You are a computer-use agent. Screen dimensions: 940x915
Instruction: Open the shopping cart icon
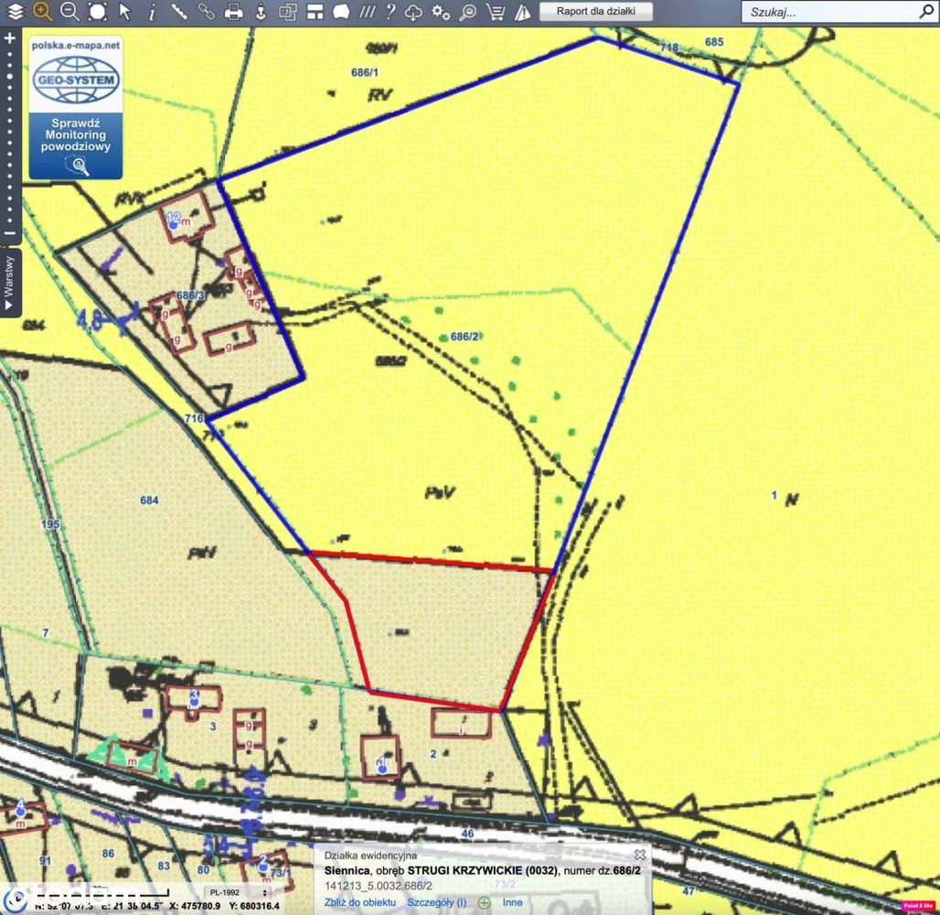click(496, 12)
